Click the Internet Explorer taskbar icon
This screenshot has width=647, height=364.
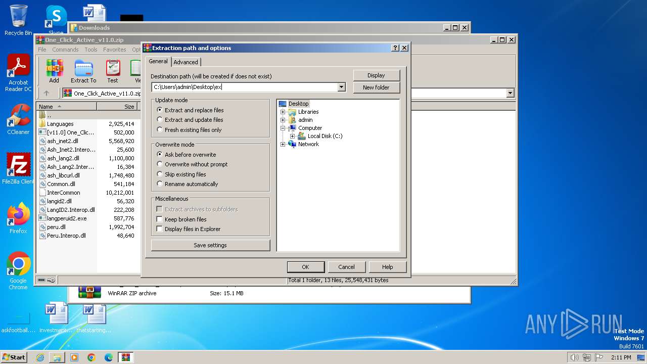coord(40,357)
